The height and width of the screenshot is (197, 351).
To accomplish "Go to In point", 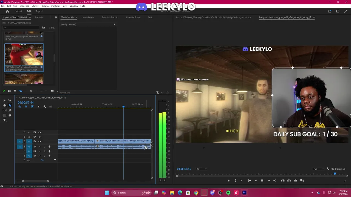I will click(249, 181).
